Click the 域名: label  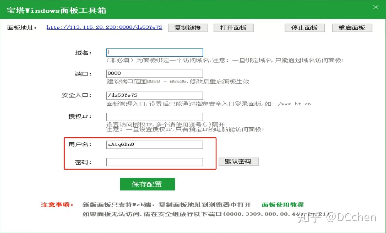(83, 53)
